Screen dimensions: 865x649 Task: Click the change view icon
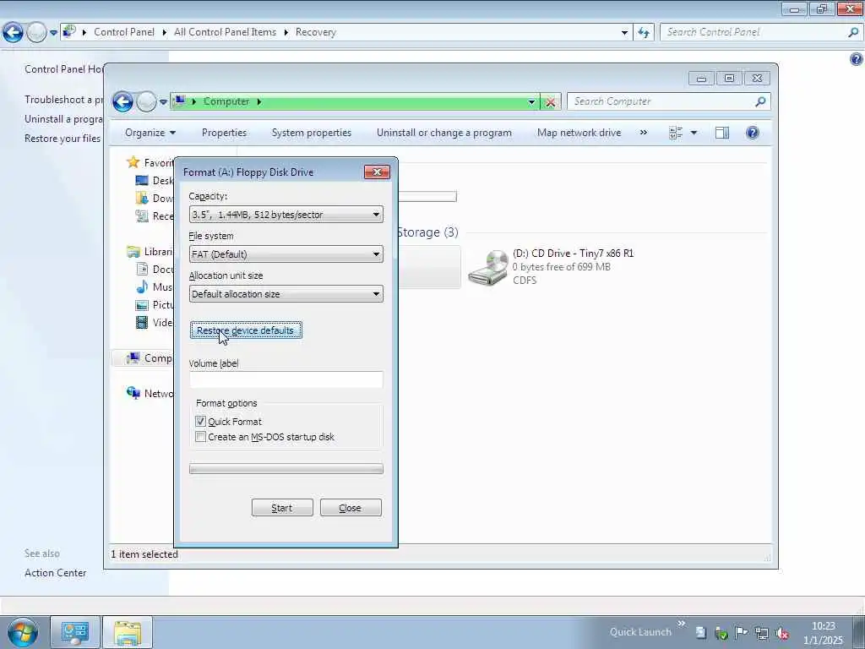point(676,133)
